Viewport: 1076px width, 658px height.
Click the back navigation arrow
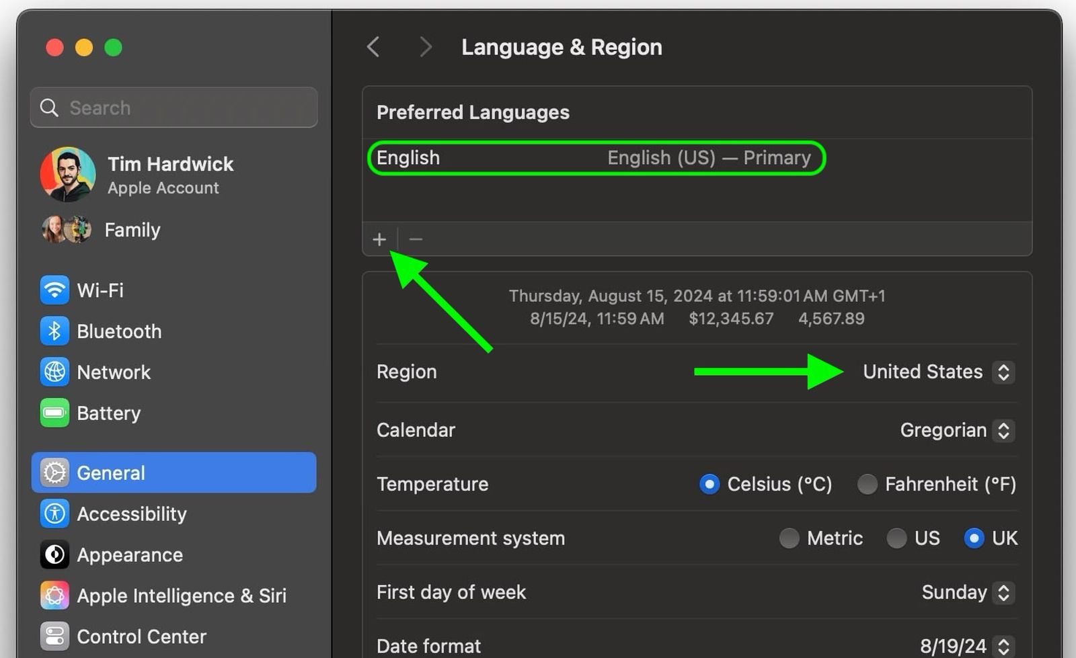click(x=374, y=46)
